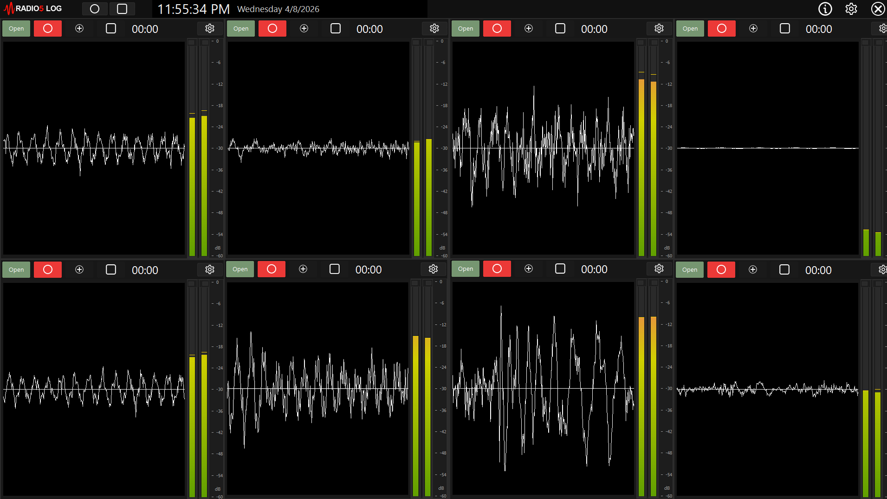Add a marker on the first bottom-row channel
The width and height of the screenshot is (887, 499).
(x=79, y=270)
